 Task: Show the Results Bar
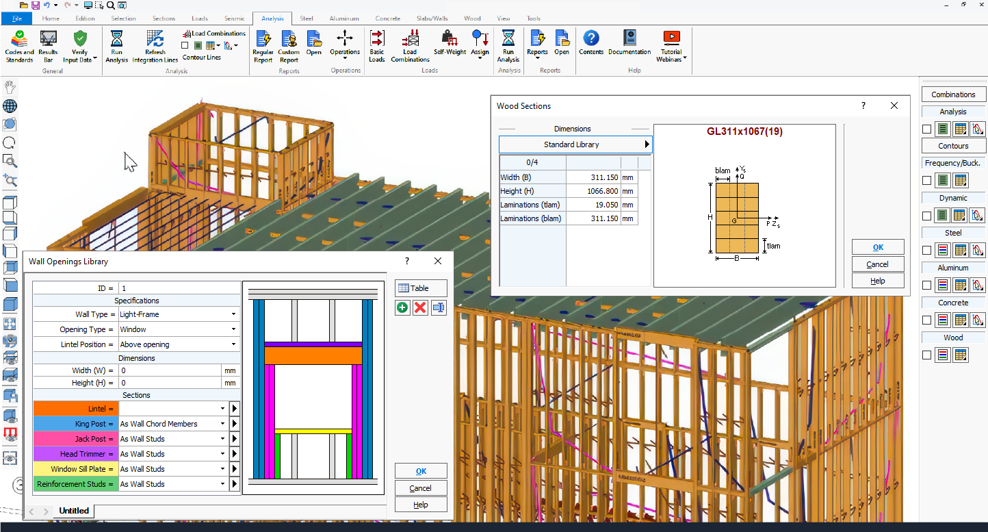click(48, 46)
